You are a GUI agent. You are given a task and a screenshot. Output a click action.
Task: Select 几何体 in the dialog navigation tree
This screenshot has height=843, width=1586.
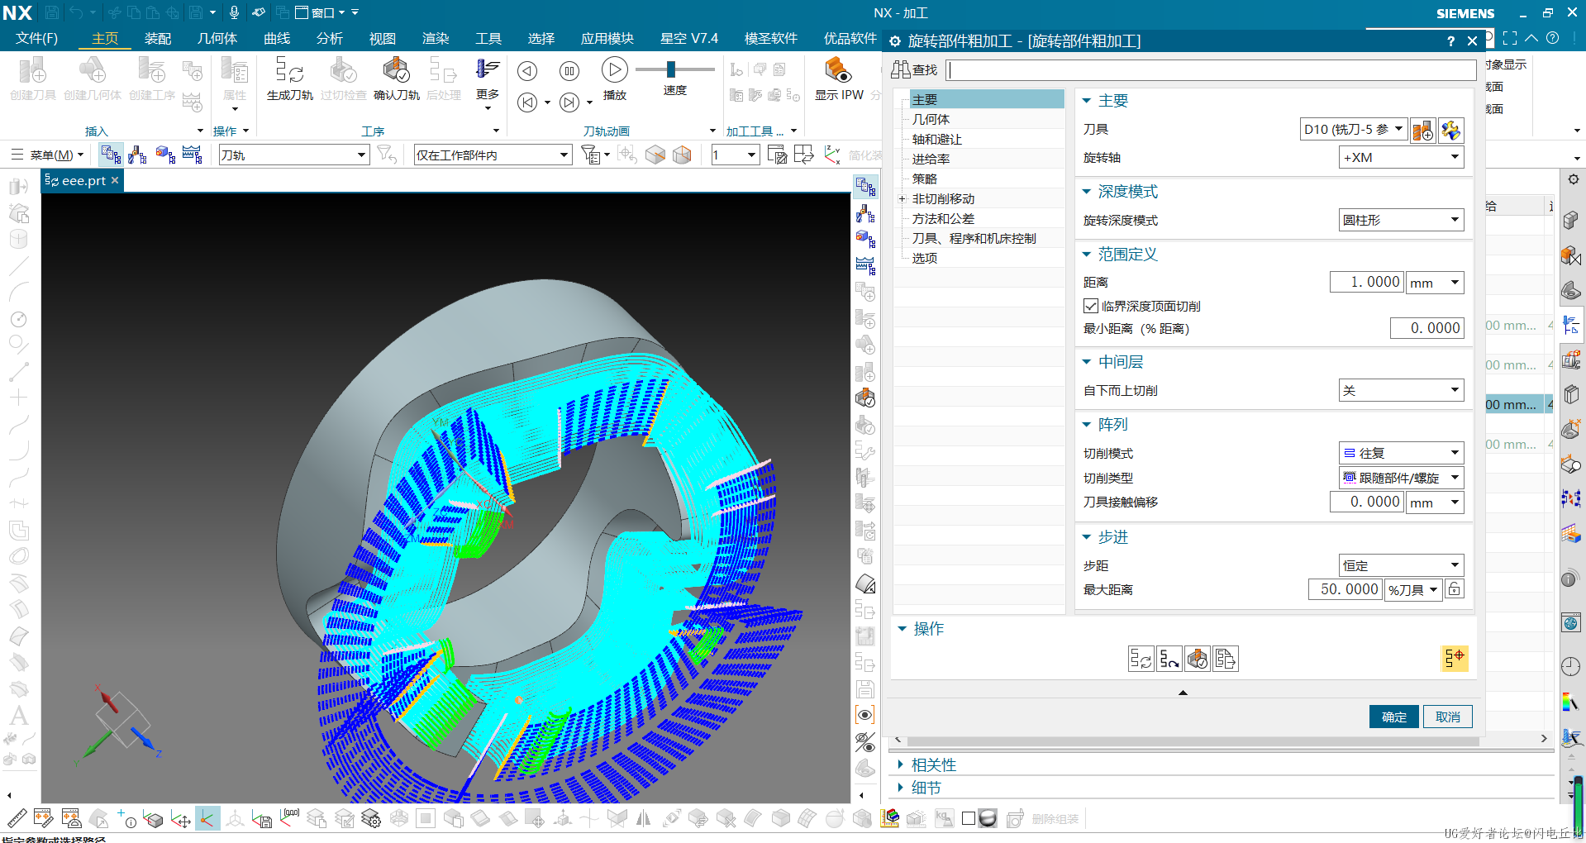931,119
